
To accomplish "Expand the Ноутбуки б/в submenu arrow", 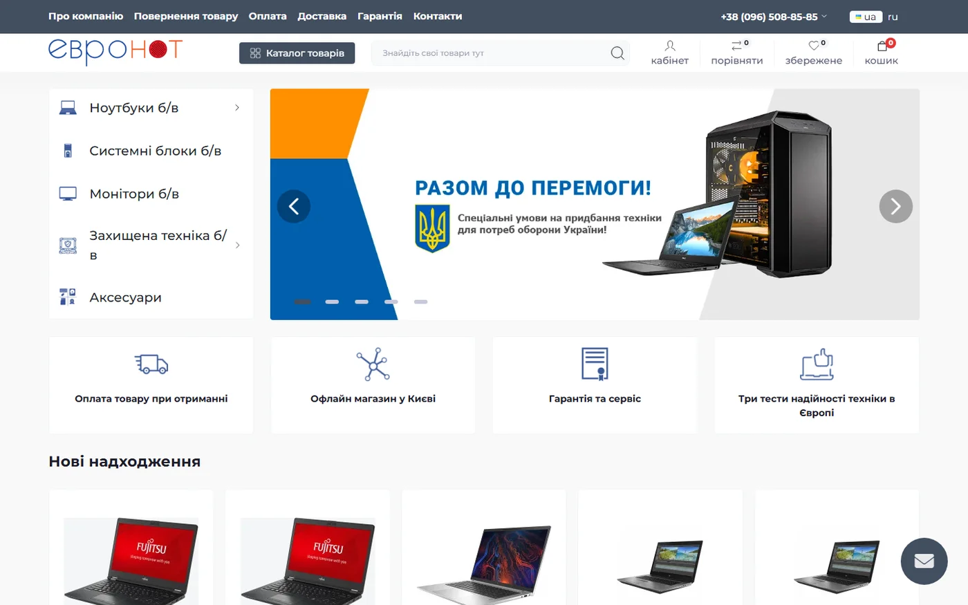I will [237, 108].
